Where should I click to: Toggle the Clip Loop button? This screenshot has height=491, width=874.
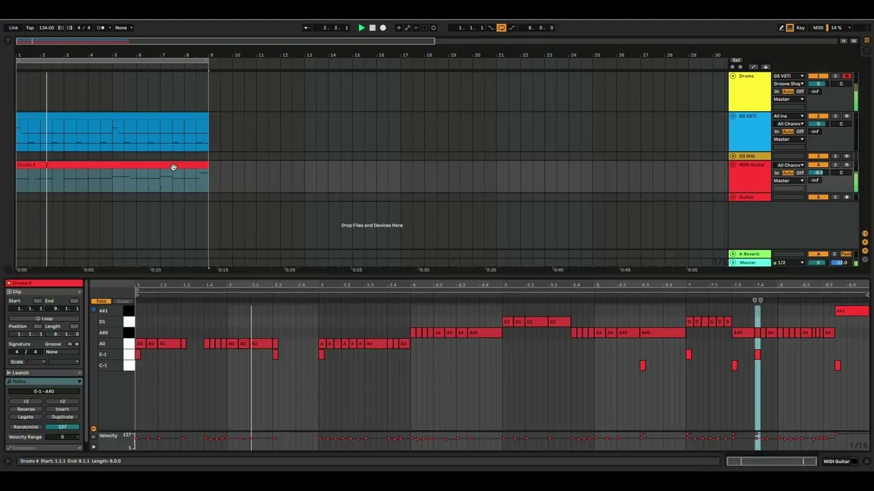(x=44, y=318)
